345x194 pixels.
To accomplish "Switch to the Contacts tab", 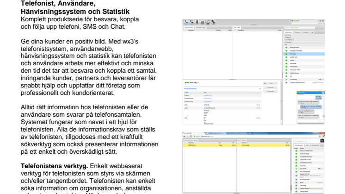I will 306,33.
